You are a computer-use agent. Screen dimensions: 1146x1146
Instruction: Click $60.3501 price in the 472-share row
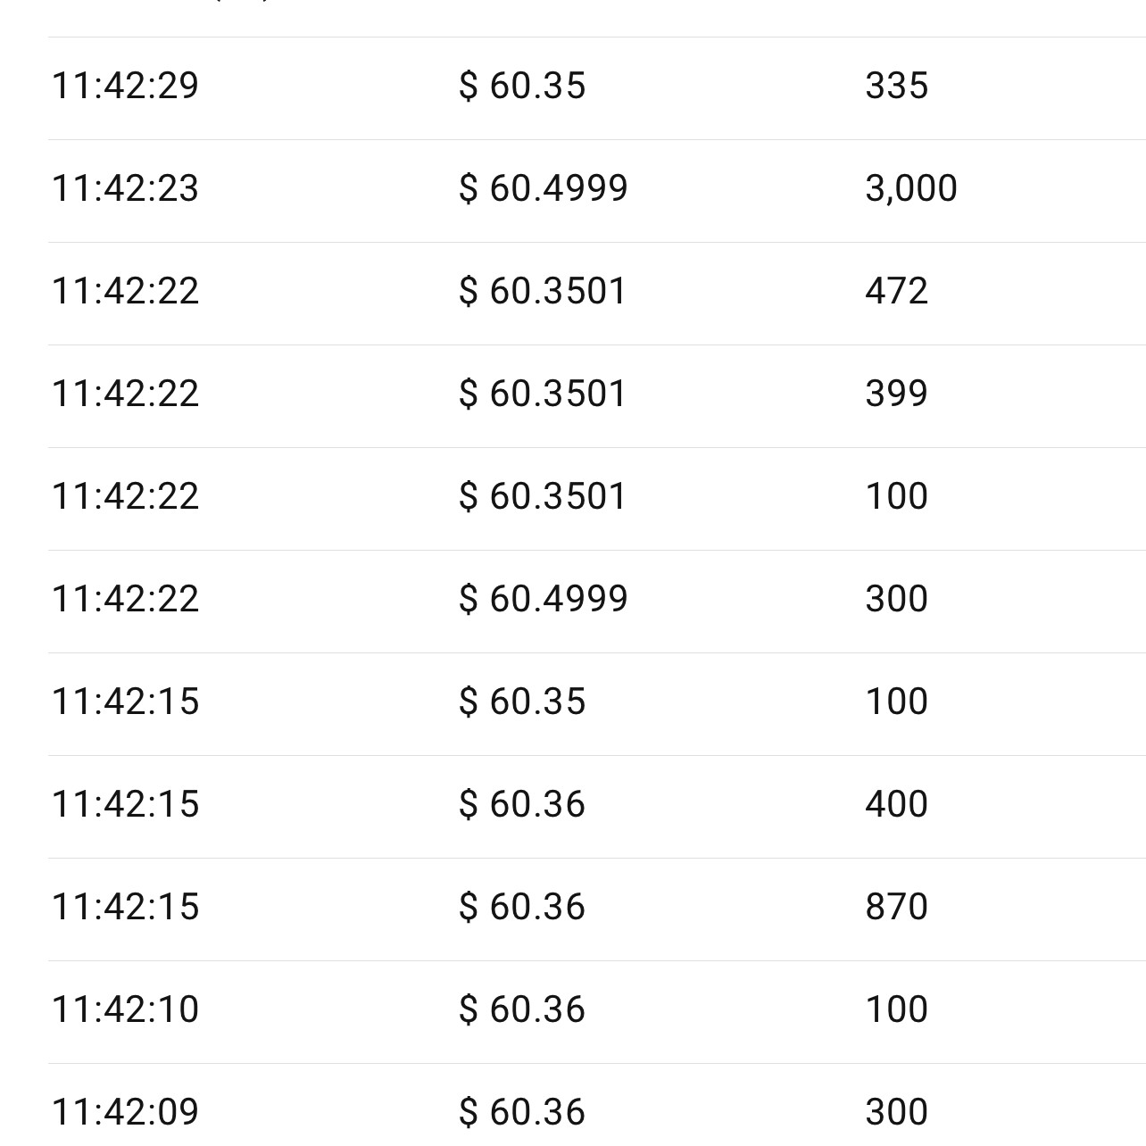coord(543,292)
